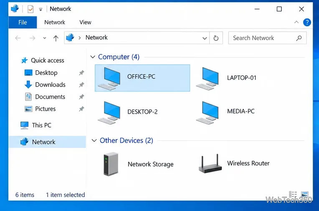Click the breadcrumb chevron before Network
The width and height of the screenshot is (319, 211).
click(80, 38)
